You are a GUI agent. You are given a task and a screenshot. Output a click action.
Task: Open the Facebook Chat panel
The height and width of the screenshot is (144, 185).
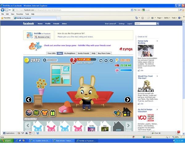tap(156, 133)
